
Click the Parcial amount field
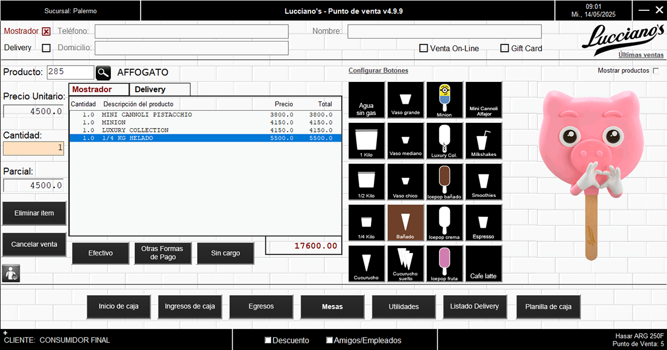tap(34, 185)
